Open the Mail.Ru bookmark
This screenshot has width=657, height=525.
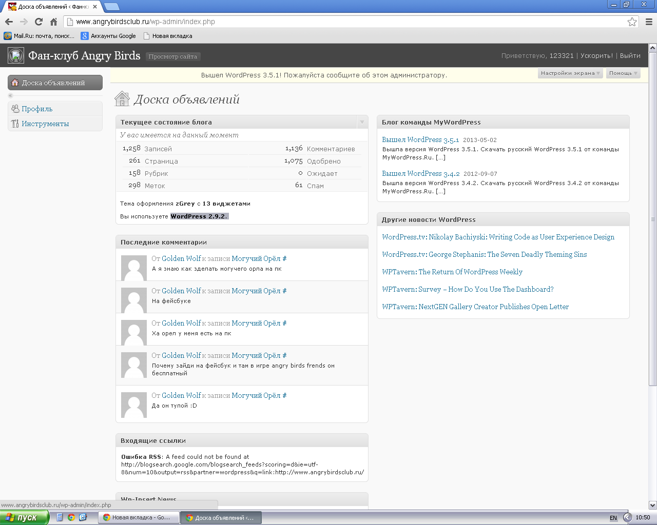[x=39, y=36]
